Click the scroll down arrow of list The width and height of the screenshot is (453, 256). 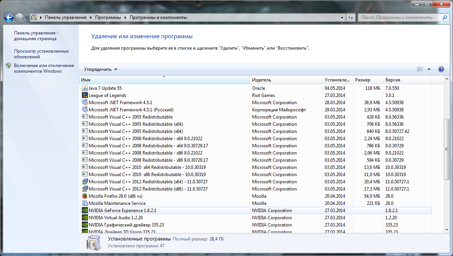tap(447, 230)
